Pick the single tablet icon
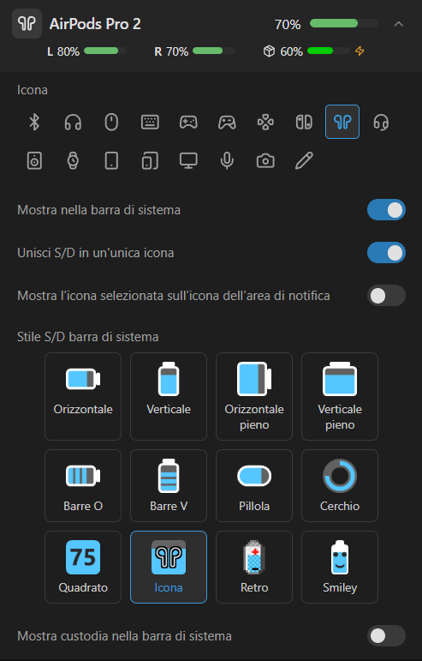This screenshot has height=661, width=422. (x=111, y=160)
